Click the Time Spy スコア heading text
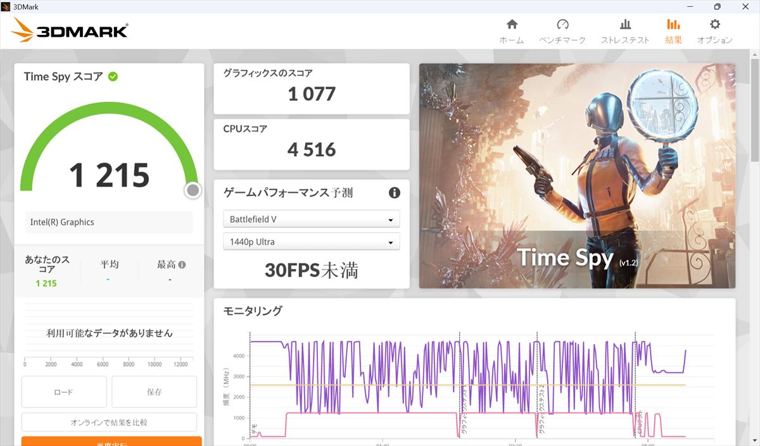This screenshot has height=446, width=760. pyautogui.click(x=63, y=77)
